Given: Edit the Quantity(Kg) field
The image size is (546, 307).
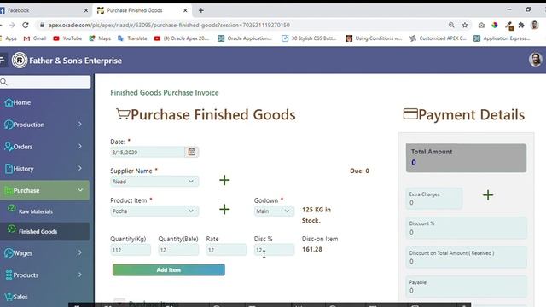Looking at the screenshot, I should 131,250.
